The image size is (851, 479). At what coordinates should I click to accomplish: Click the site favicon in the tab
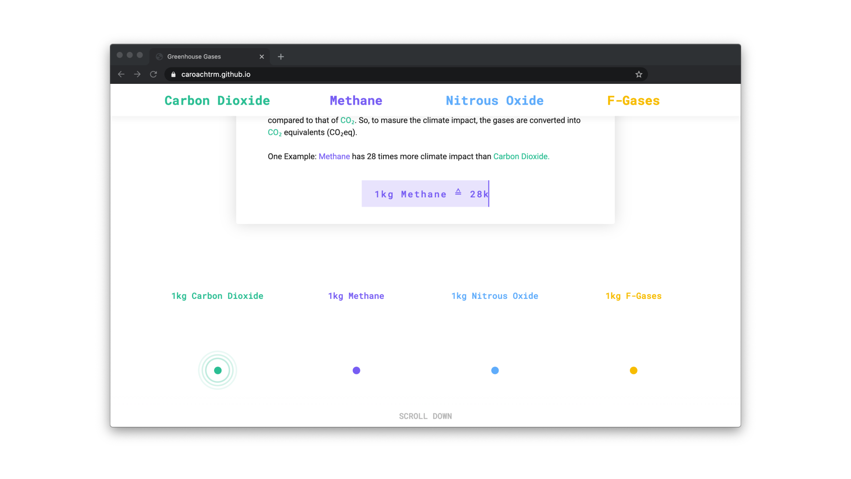coord(160,57)
